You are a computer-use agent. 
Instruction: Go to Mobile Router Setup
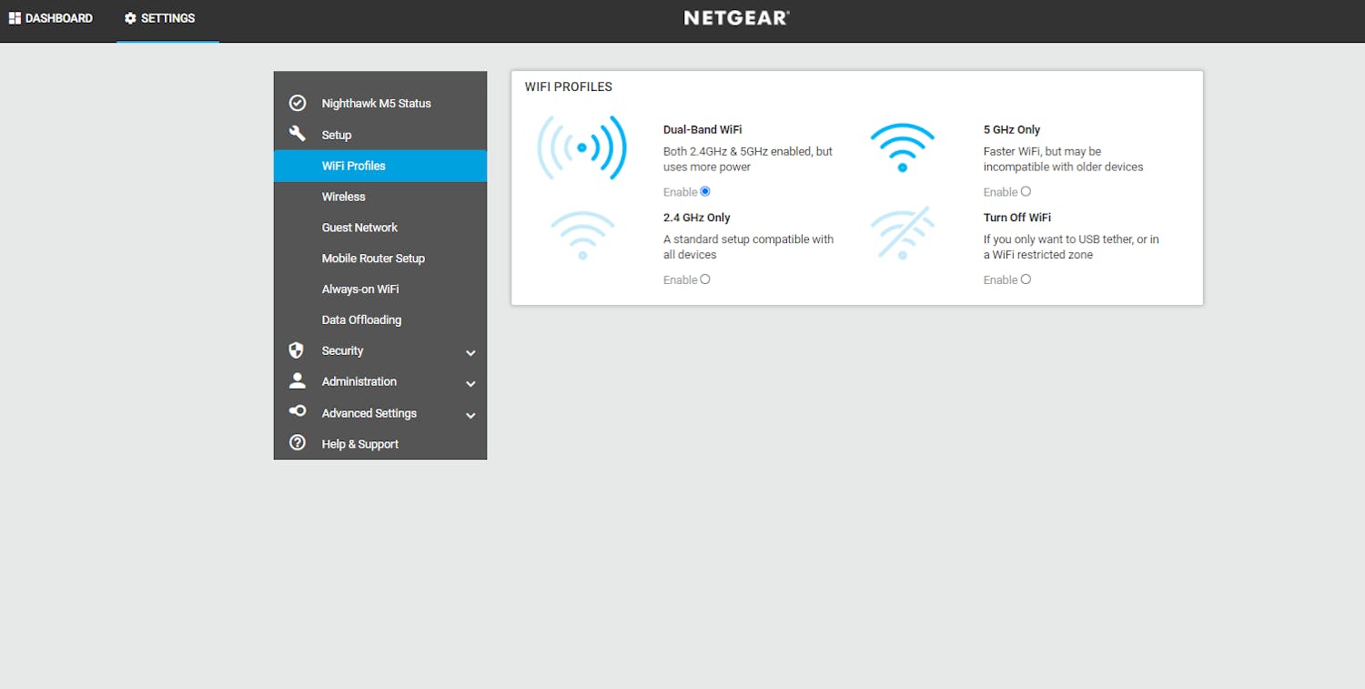373,258
